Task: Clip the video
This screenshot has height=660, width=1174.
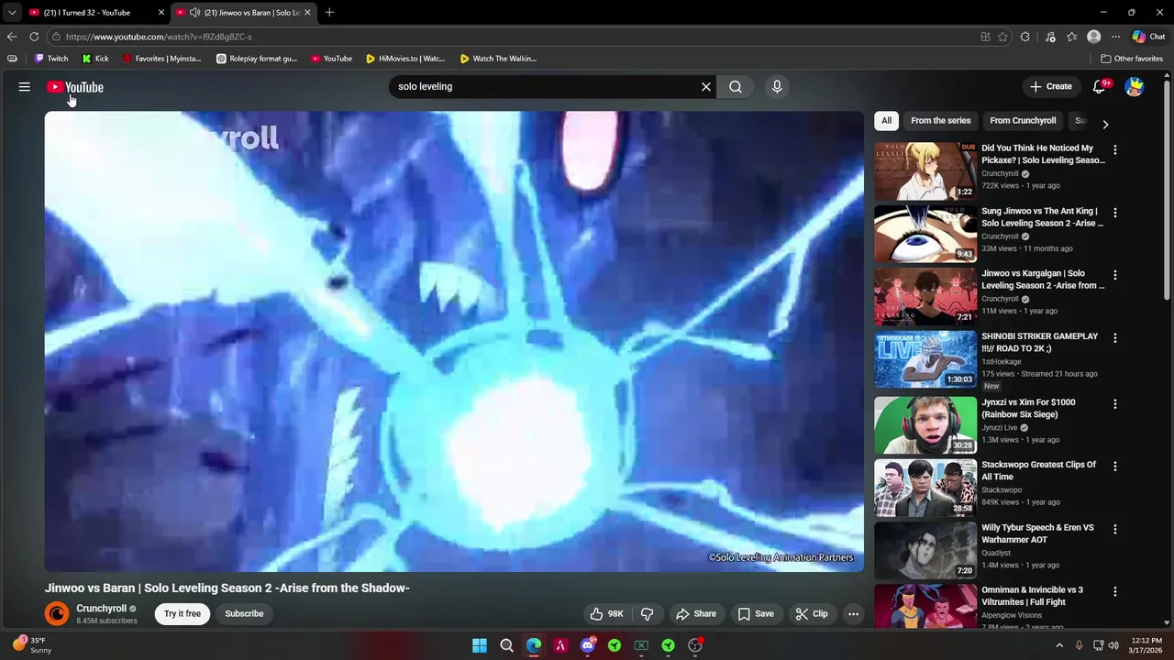Action: [x=811, y=613]
